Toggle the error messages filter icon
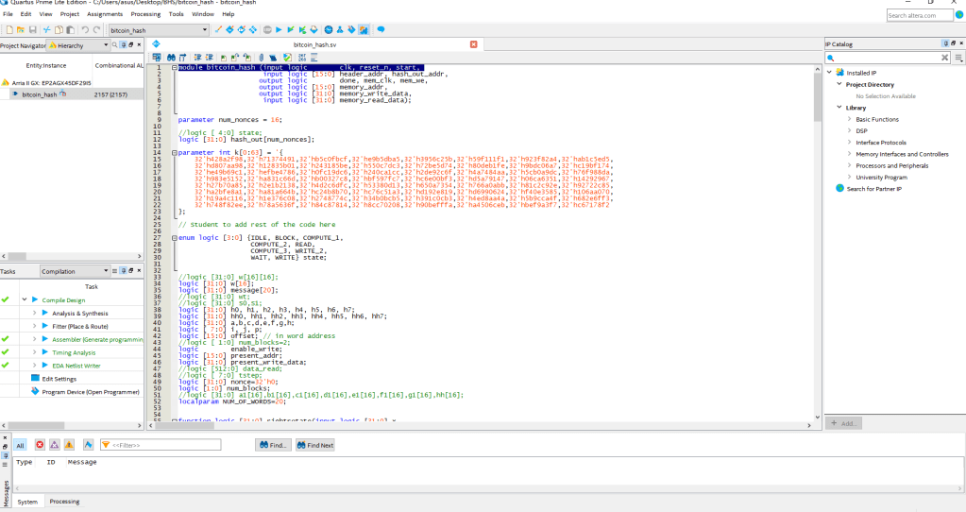Image resolution: width=966 pixels, height=512 pixels. pos(40,445)
